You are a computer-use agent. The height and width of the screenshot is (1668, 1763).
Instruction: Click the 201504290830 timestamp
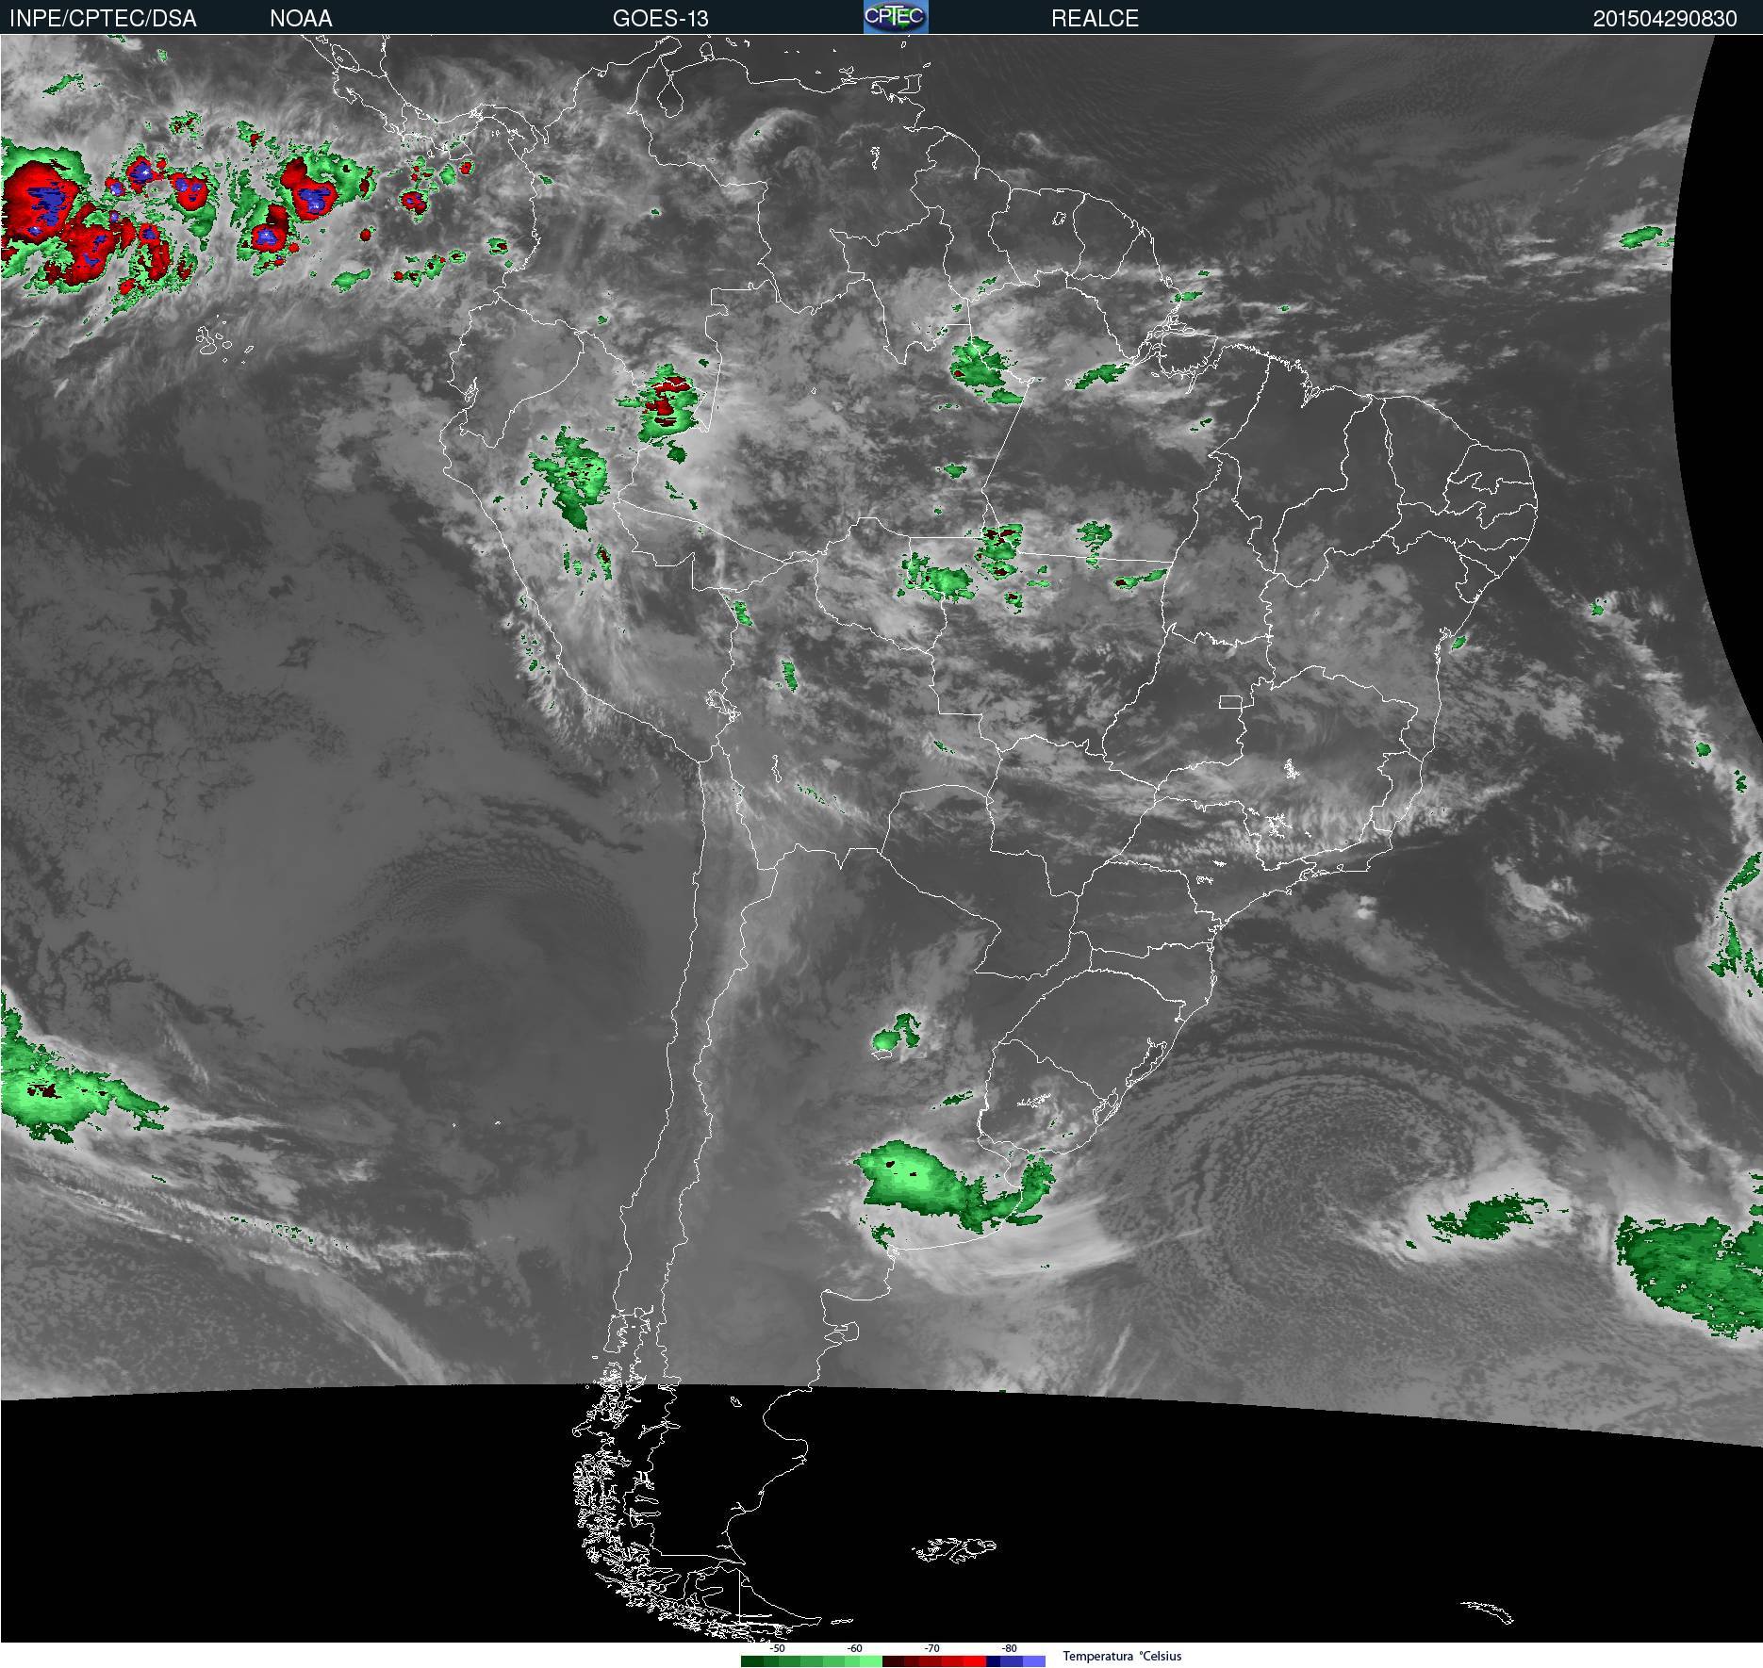(x=1665, y=19)
